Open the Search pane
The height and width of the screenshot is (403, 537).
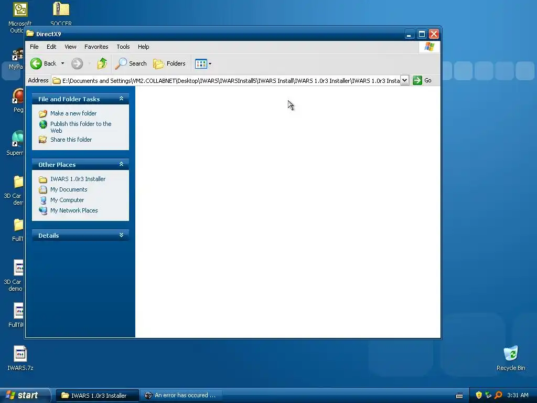(x=131, y=63)
